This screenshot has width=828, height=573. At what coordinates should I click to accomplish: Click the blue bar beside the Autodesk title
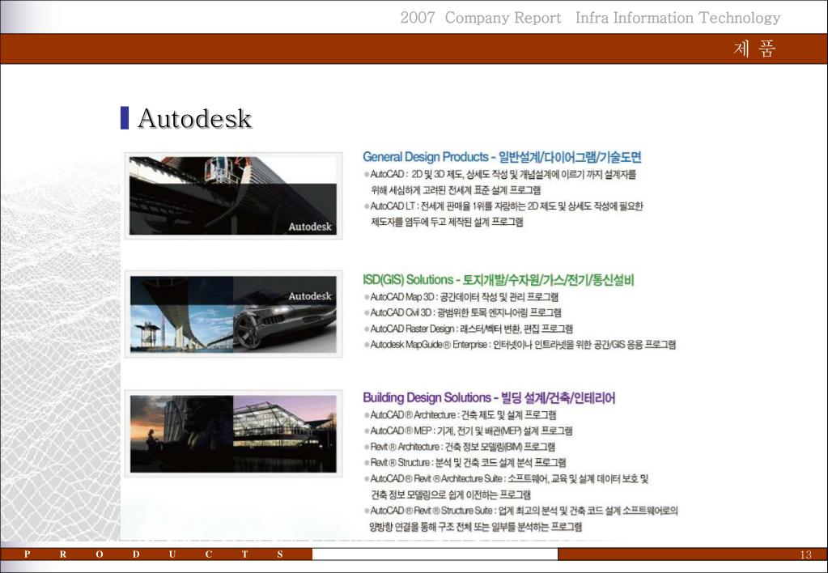[125, 118]
